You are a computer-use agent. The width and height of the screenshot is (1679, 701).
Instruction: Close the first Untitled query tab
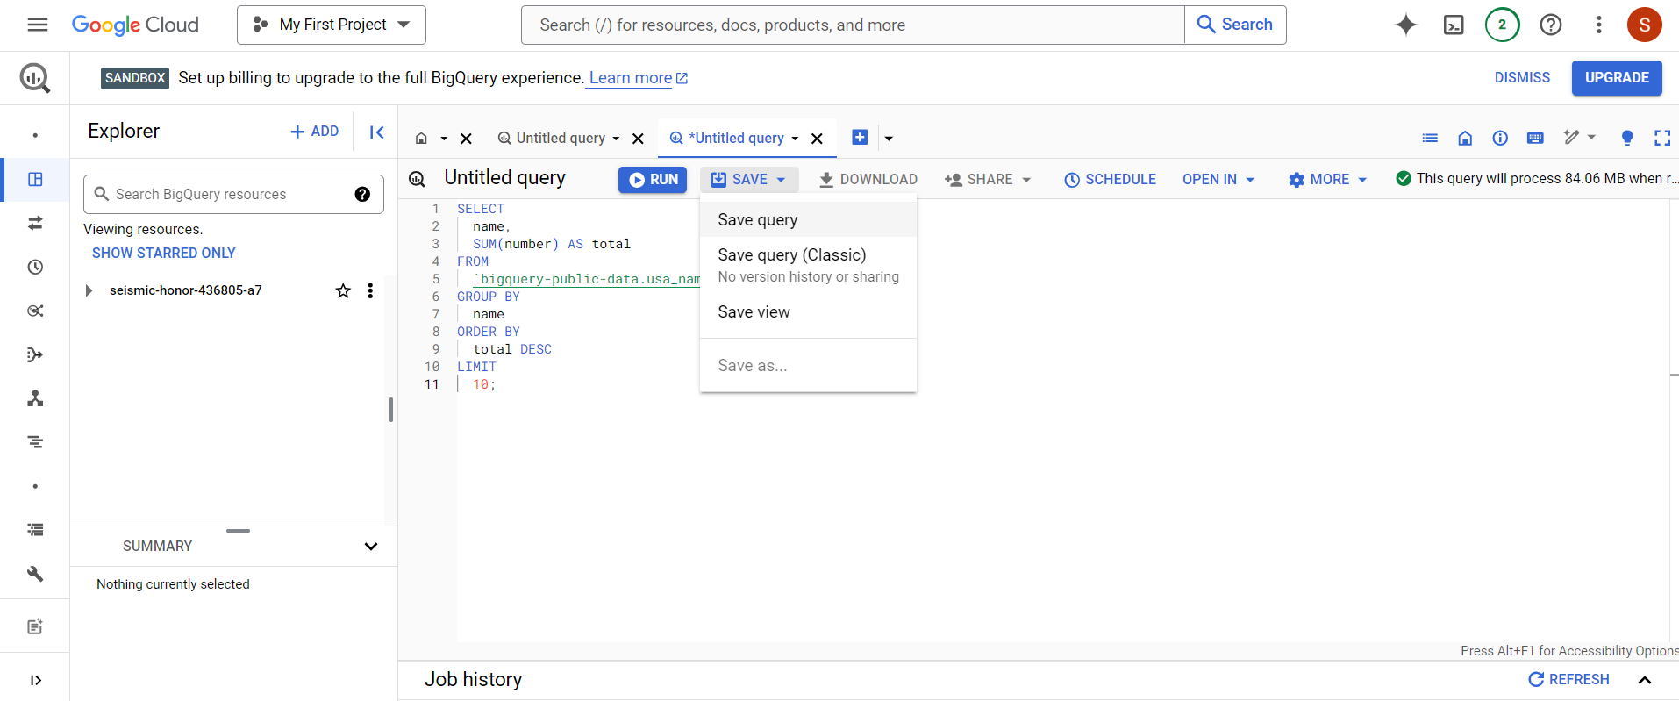coord(639,139)
